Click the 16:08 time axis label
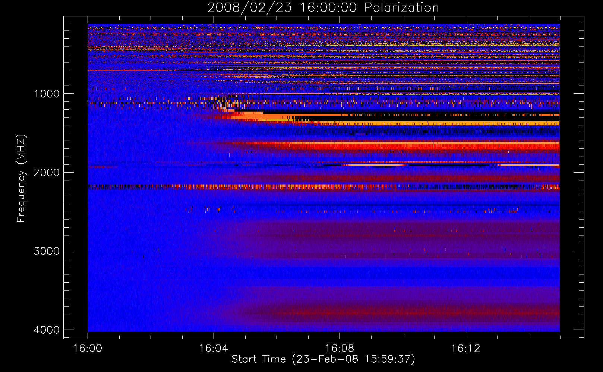This screenshot has height=372, width=603. point(340,349)
